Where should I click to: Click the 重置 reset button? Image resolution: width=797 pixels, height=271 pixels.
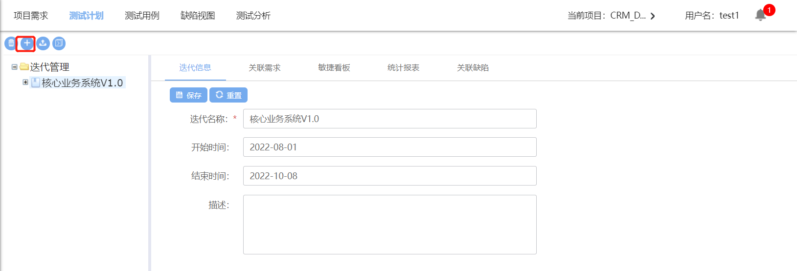pyautogui.click(x=228, y=95)
